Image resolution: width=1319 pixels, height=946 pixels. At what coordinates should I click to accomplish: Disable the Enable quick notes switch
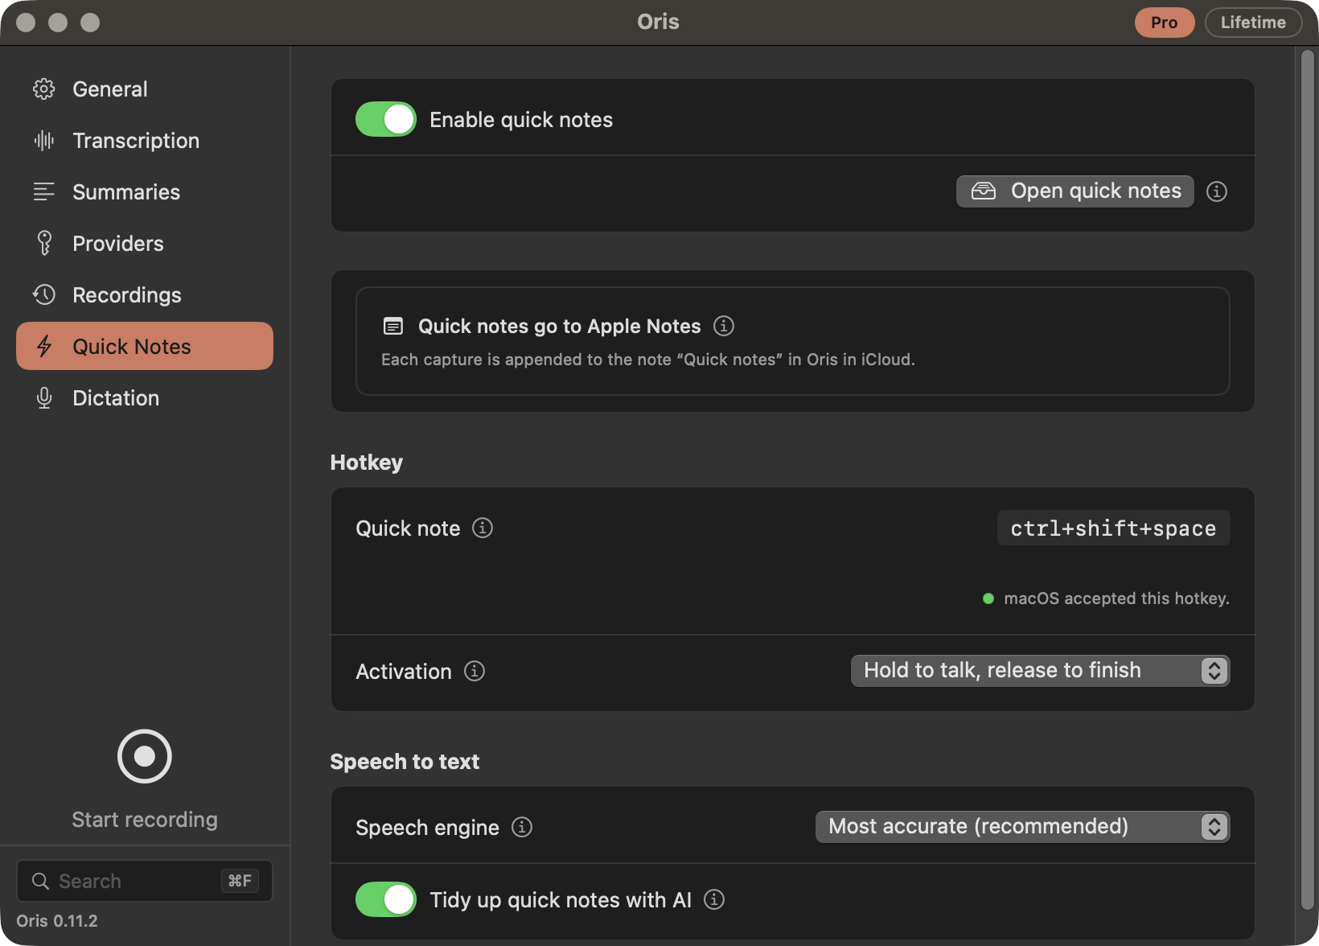pos(386,119)
